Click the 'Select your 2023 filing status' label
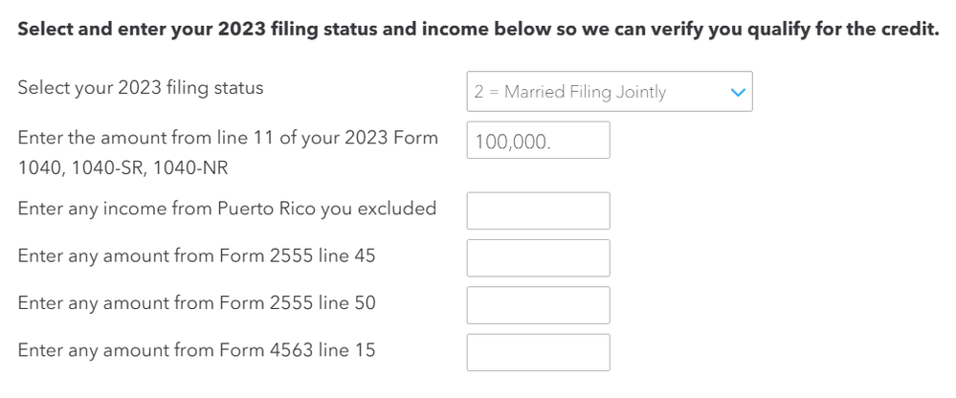 [140, 88]
